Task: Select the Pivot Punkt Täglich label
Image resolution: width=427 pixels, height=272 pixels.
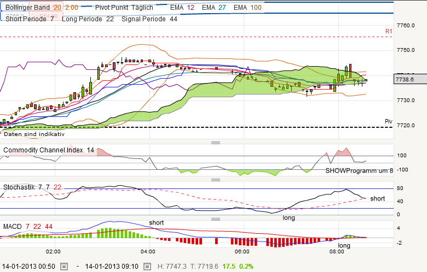Action: point(124,8)
